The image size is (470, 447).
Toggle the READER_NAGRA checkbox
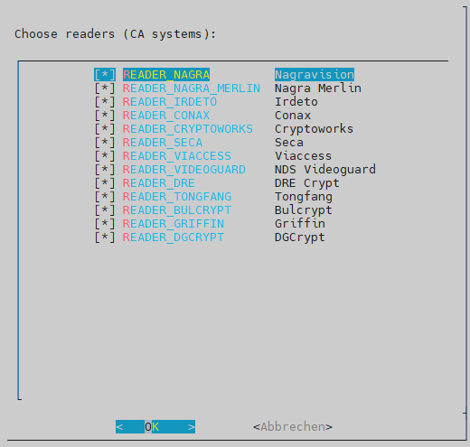[x=105, y=75]
